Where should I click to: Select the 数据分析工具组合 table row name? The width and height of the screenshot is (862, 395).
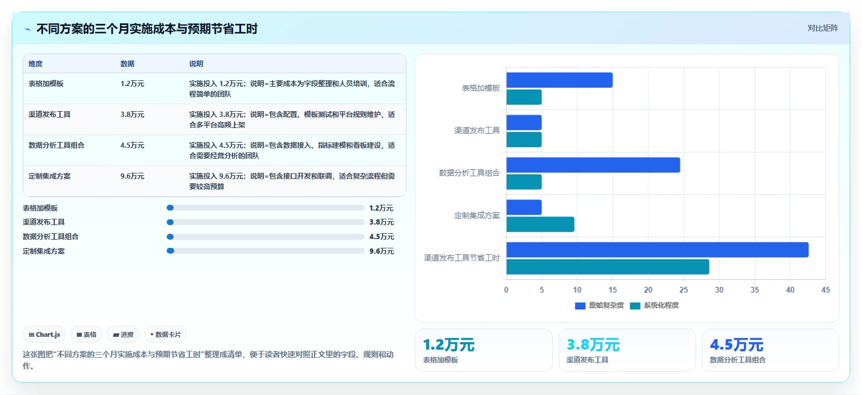56,145
